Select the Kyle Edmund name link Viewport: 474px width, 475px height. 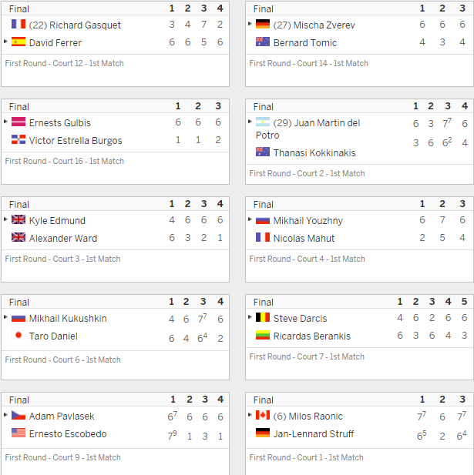pyautogui.click(x=57, y=220)
